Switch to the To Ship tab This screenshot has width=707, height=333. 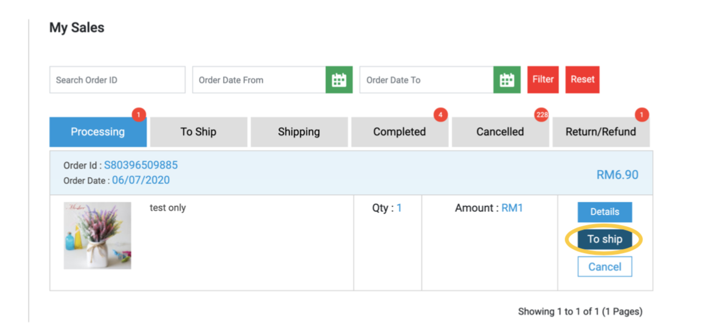pos(199,132)
